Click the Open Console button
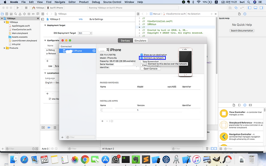Viewport: 266px width, 166px height. 150,68
